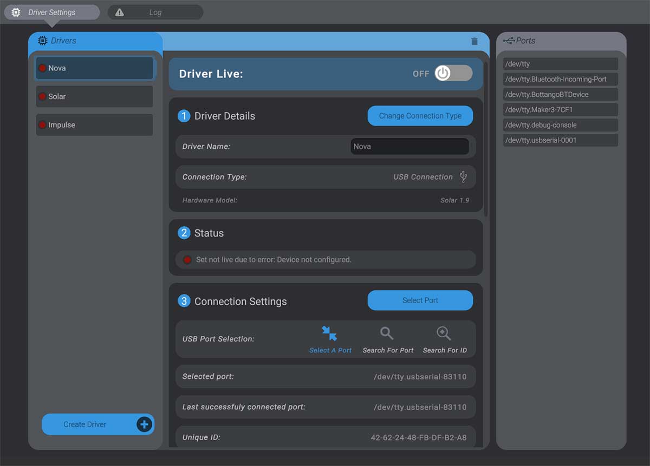The height and width of the screenshot is (466, 650).
Task: Click the Select Port button
Action: tap(420, 300)
